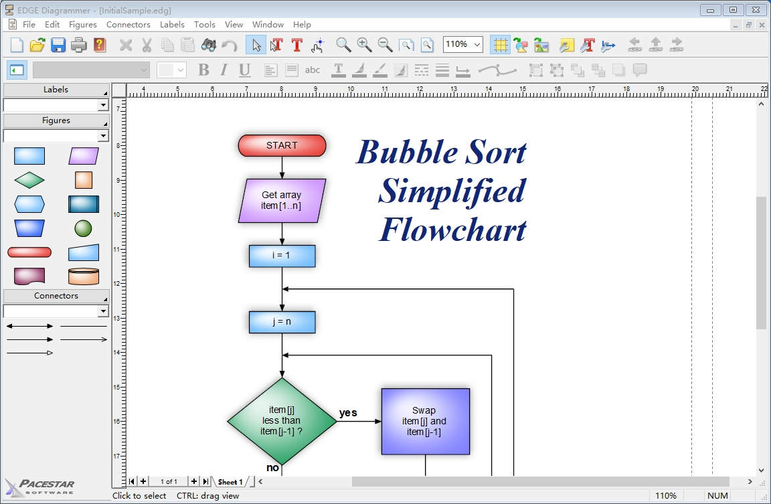771x504 pixels.
Task: Launch Find using the binoculars icon
Action: click(209, 46)
